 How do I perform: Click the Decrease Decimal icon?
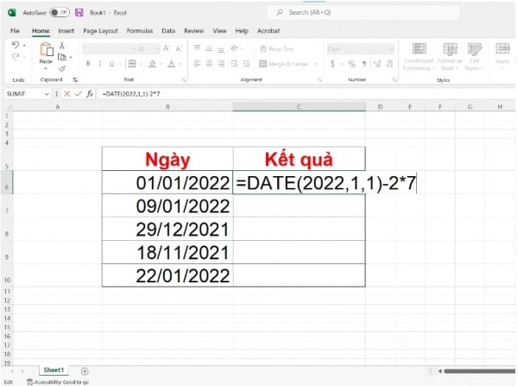coord(390,64)
